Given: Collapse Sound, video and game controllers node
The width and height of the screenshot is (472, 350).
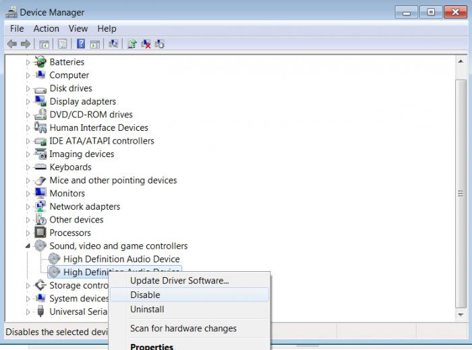Looking at the screenshot, I should [x=28, y=246].
